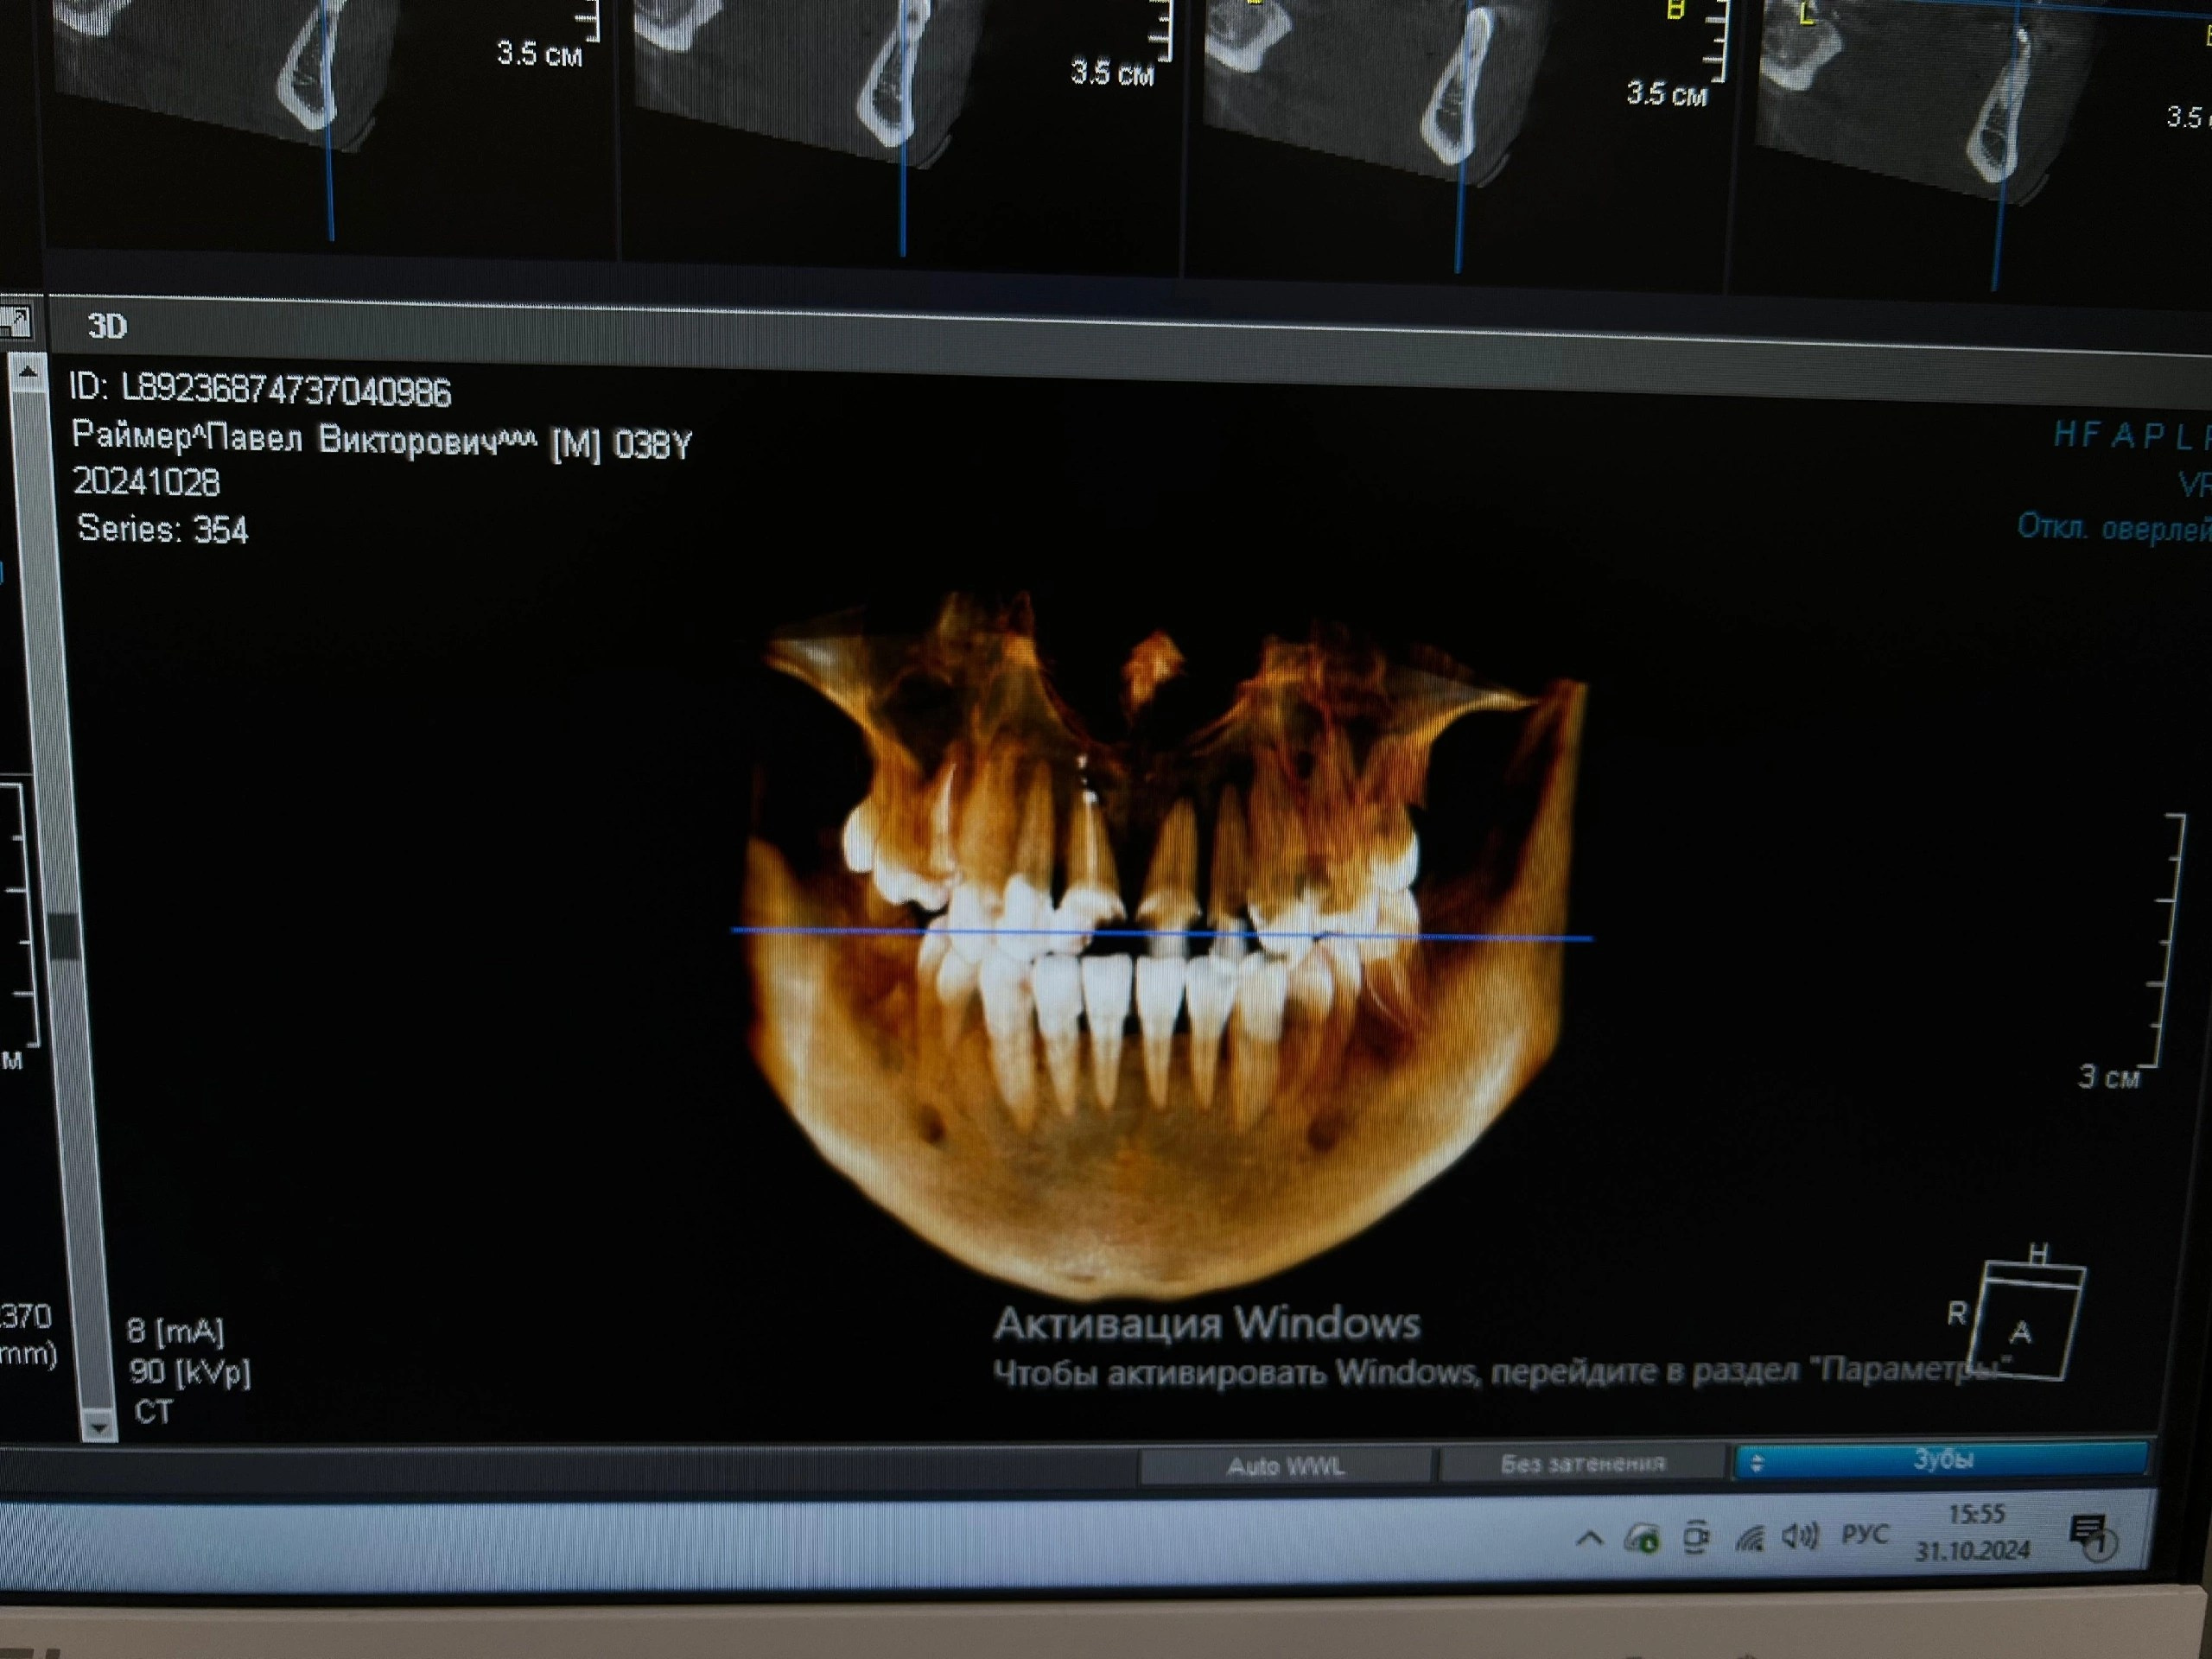Click the scrollbar up arrow

click(28, 374)
